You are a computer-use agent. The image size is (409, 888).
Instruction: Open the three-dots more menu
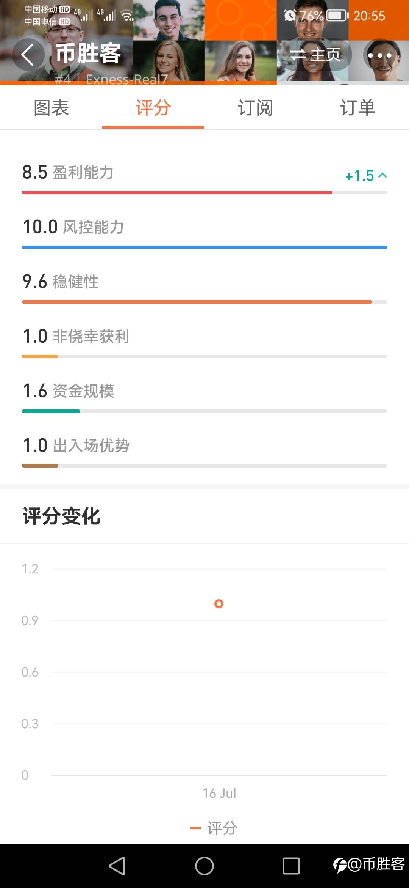point(379,55)
